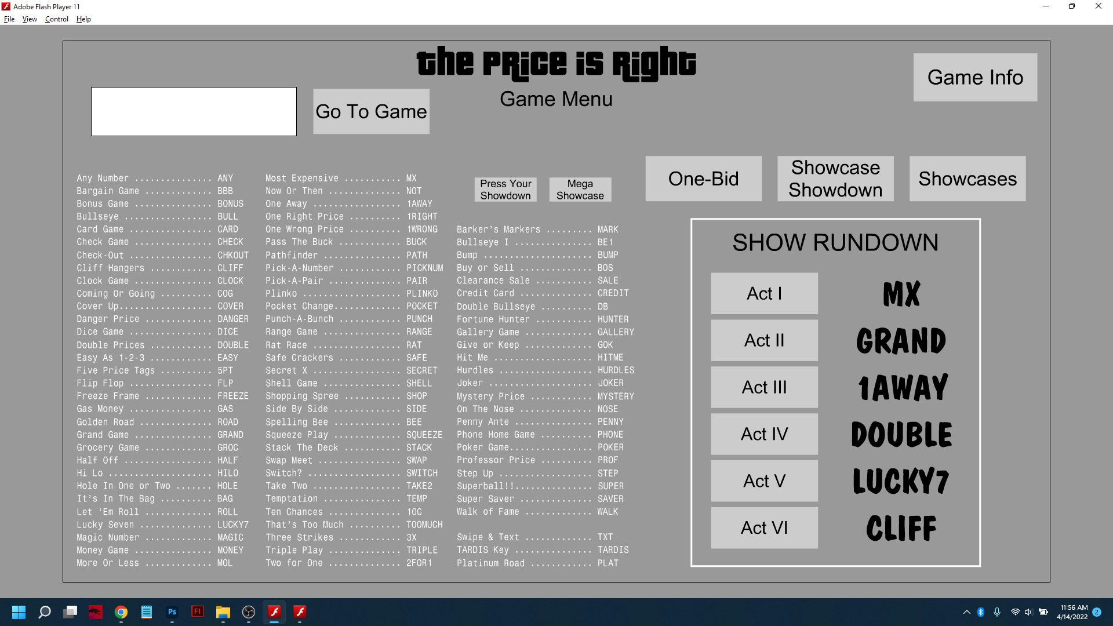Select the active Adobe Flash Player taskbar icon

(274, 612)
